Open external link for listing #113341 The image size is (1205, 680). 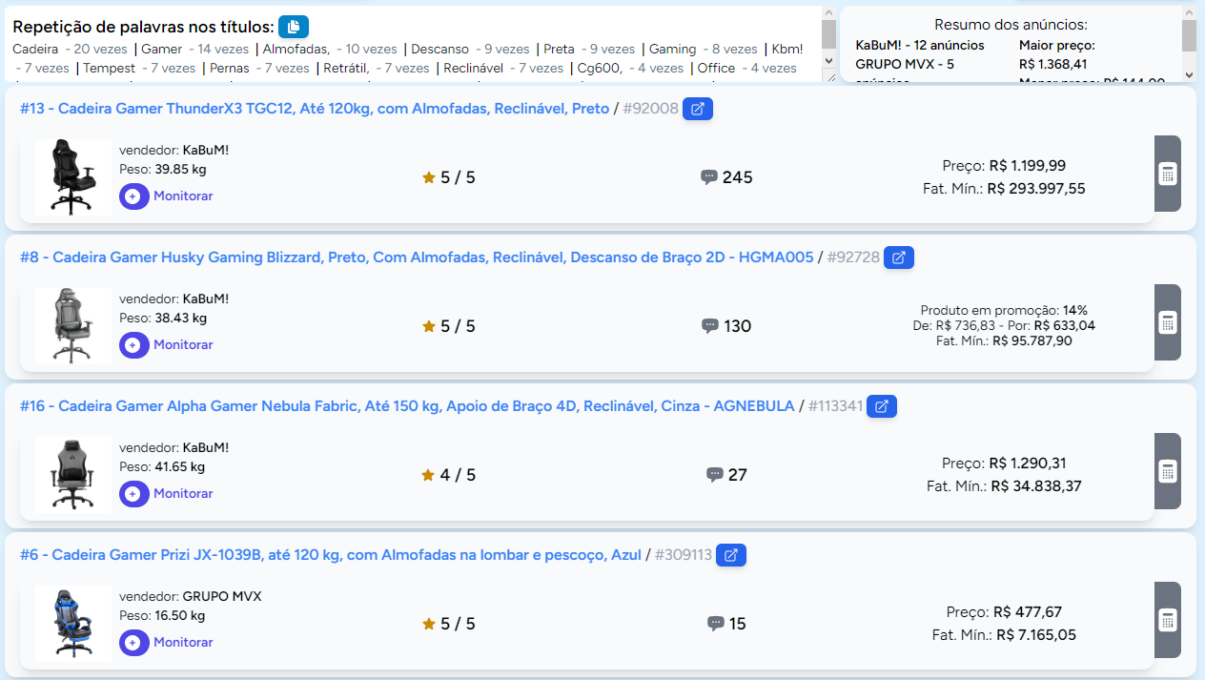pyautogui.click(x=881, y=406)
